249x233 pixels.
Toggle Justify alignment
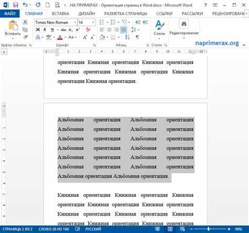[123, 29]
